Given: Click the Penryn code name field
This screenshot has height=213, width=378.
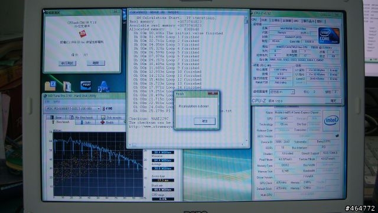Looking at the screenshot, I should click(x=282, y=33).
